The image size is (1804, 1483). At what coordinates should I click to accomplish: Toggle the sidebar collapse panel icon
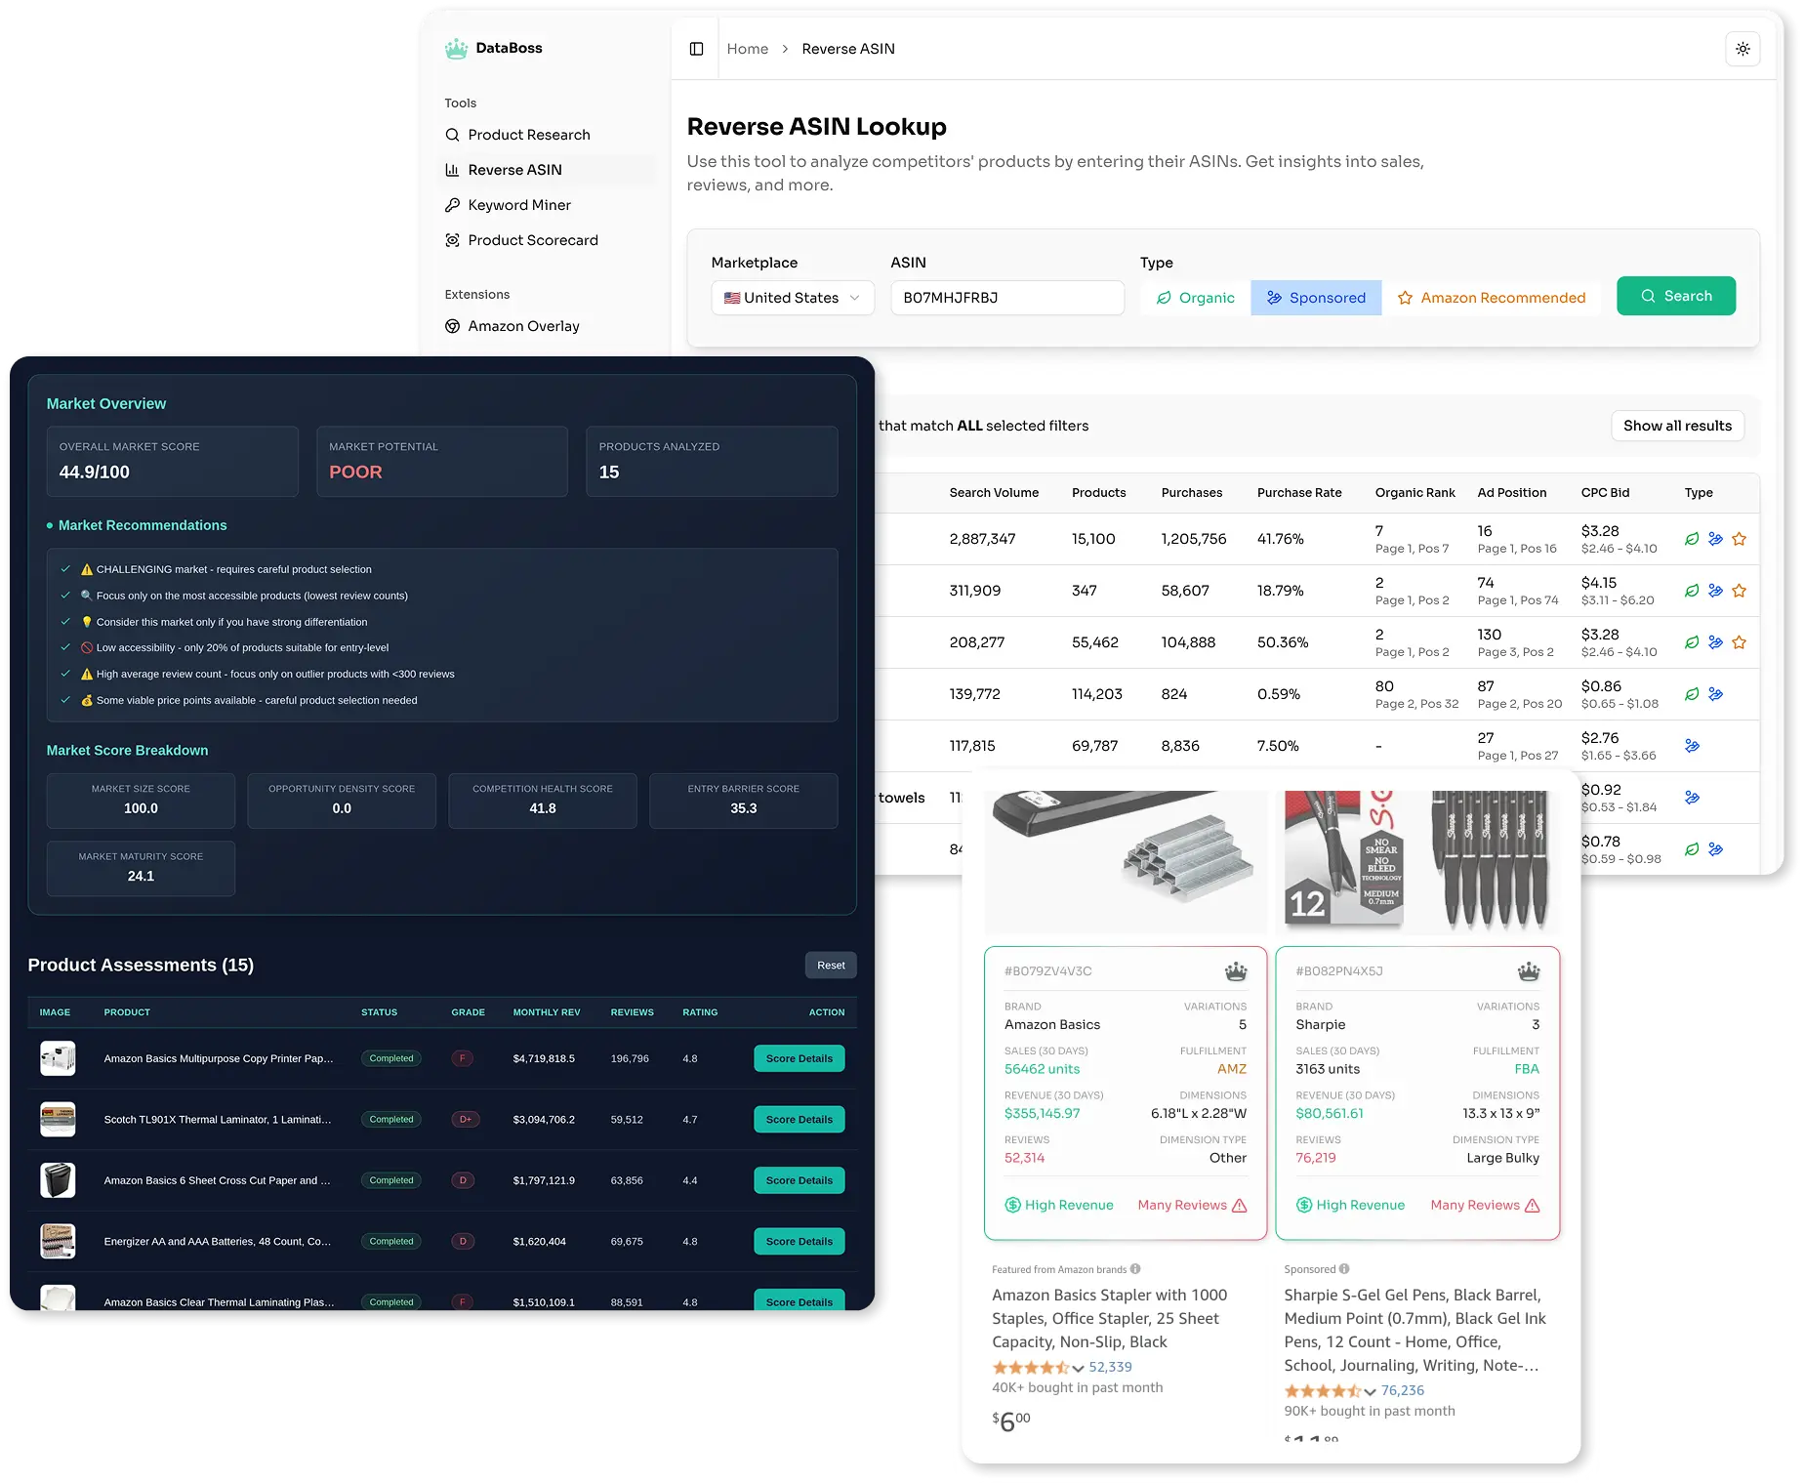695,48
